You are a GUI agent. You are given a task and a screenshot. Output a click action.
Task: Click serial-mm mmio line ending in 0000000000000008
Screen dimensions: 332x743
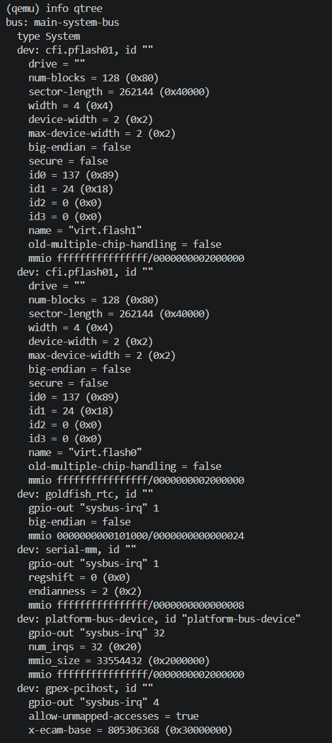click(137, 605)
